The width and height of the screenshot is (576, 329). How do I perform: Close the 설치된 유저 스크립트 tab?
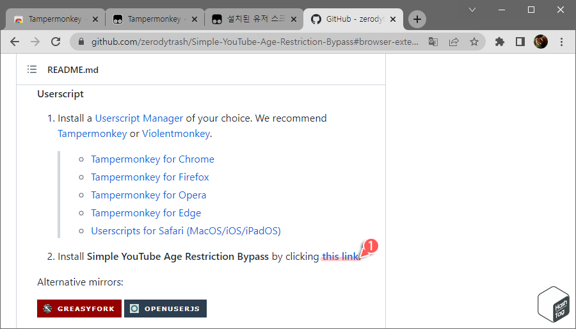294,19
